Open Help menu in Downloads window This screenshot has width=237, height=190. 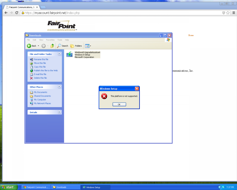pos(67,40)
